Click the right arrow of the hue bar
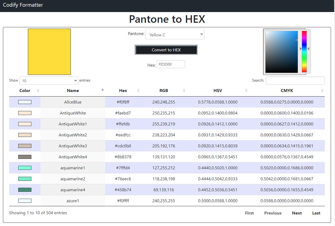Image resolution: width=335 pixels, height=226 pixels. 308,48
